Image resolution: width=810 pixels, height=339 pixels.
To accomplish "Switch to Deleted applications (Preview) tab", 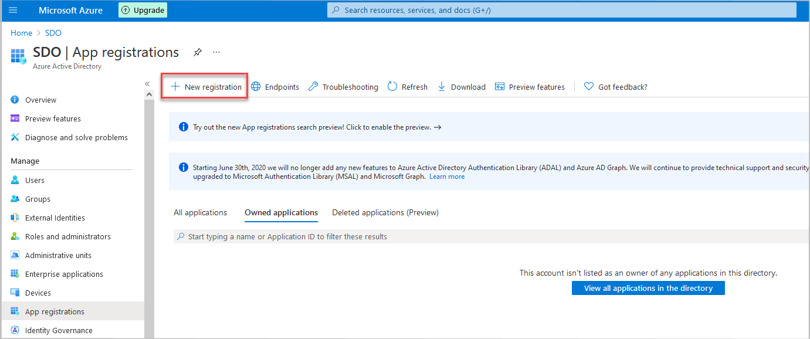I will coord(385,212).
